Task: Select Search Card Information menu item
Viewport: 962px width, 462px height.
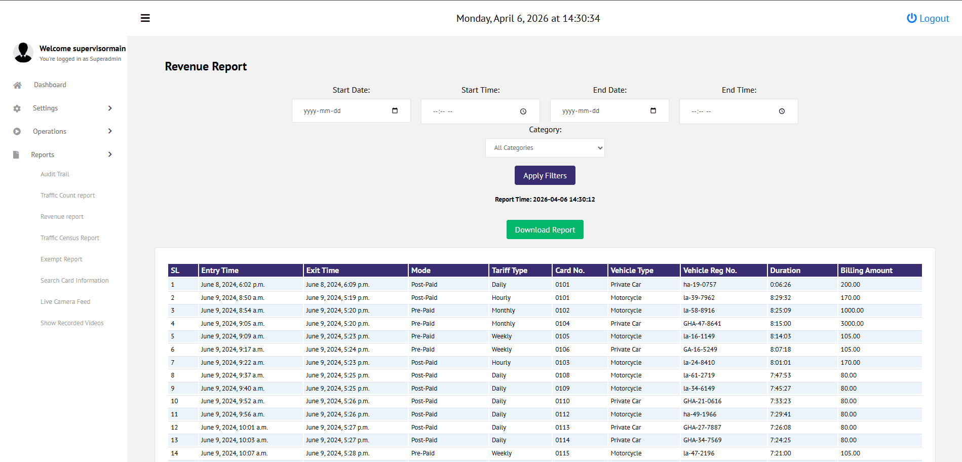Action: 74,281
